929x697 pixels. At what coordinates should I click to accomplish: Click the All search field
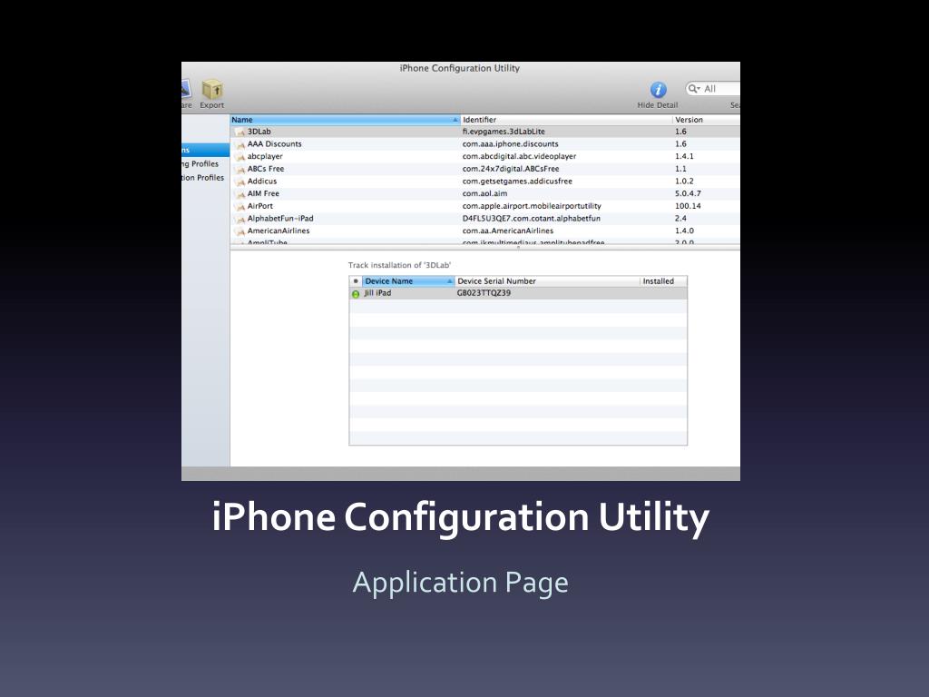pyautogui.click(x=713, y=89)
